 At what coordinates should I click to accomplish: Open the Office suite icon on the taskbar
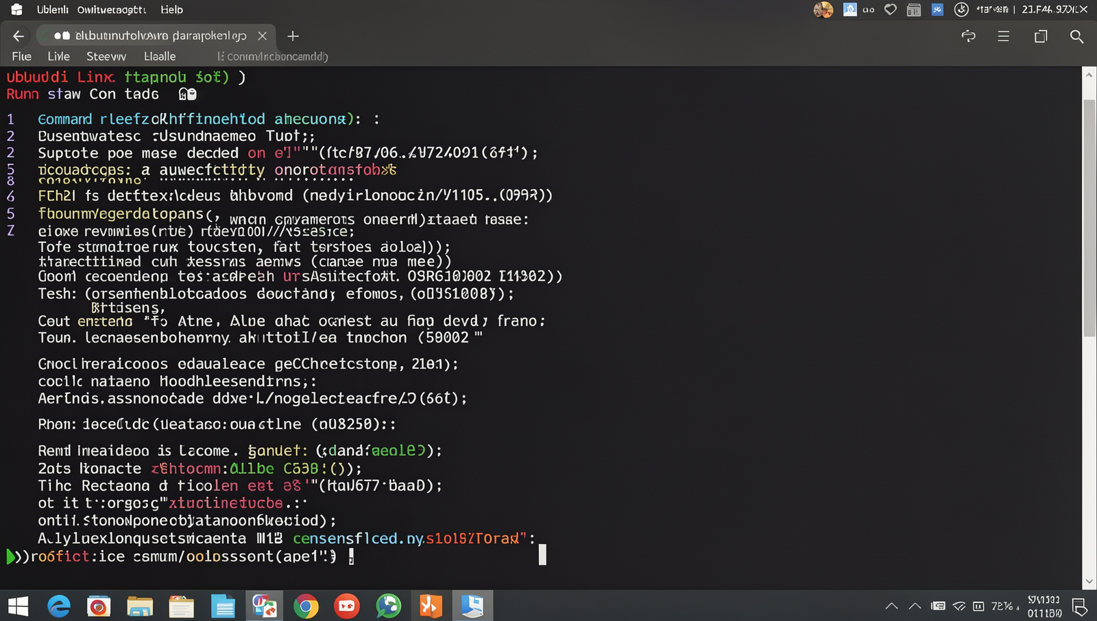[x=265, y=607]
